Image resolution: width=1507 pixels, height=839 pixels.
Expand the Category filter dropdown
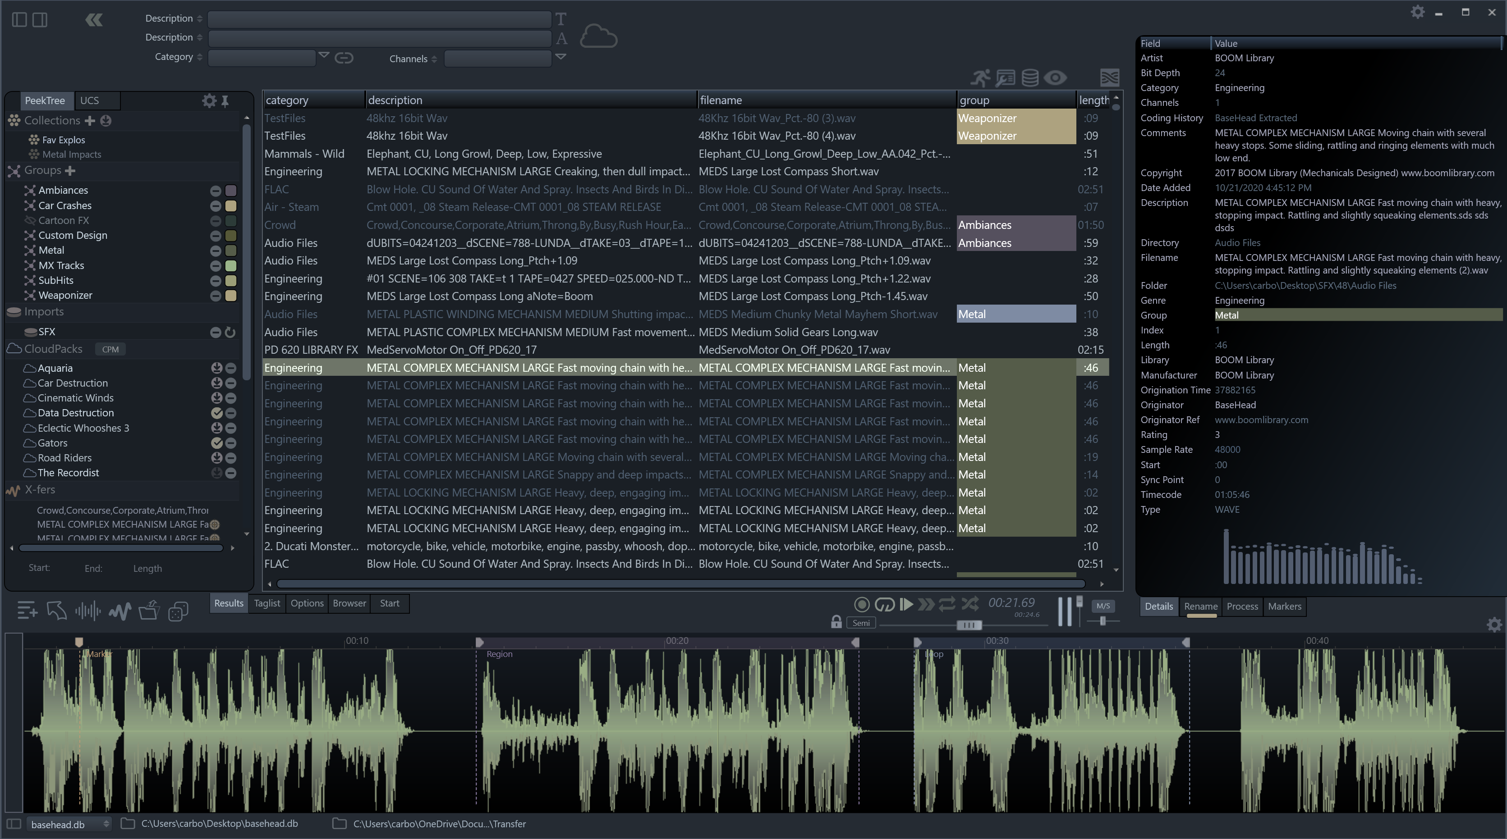(x=326, y=57)
